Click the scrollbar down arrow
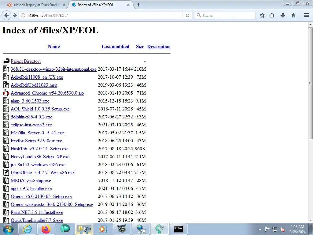This screenshot has height=235, width=313. [311, 220]
